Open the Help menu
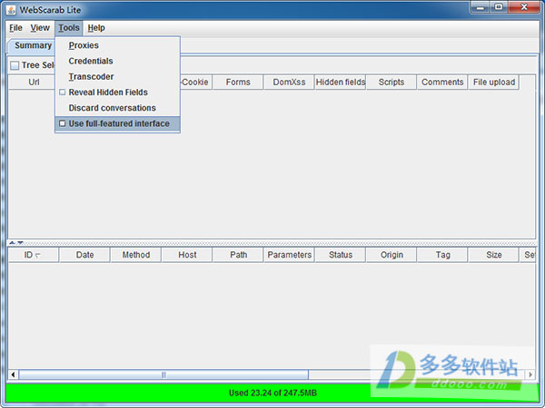This screenshot has width=545, height=408. (x=96, y=28)
